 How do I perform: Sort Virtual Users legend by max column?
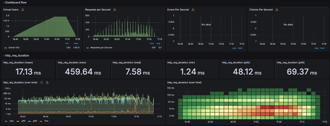pos(76,43)
